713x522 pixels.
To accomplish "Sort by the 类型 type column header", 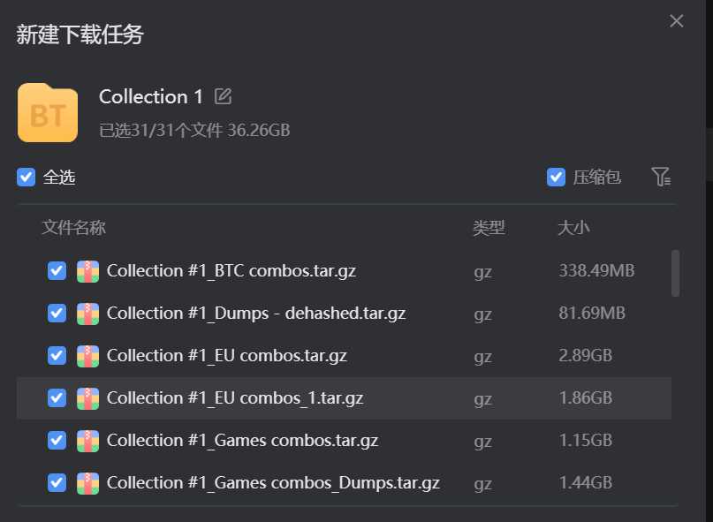I will pyautogui.click(x=489, y=227).
